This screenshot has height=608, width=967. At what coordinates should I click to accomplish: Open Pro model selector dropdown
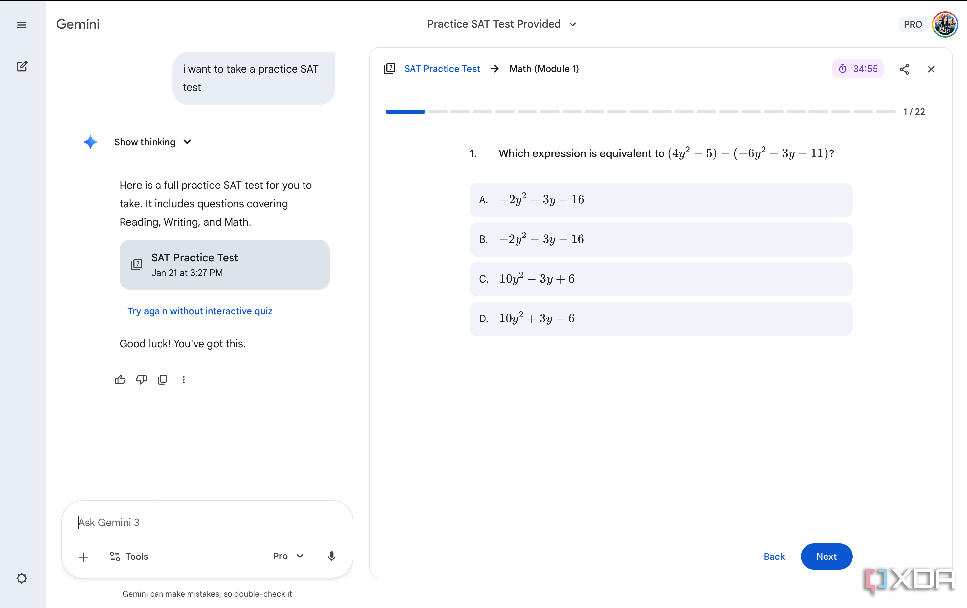coord(288,556)
